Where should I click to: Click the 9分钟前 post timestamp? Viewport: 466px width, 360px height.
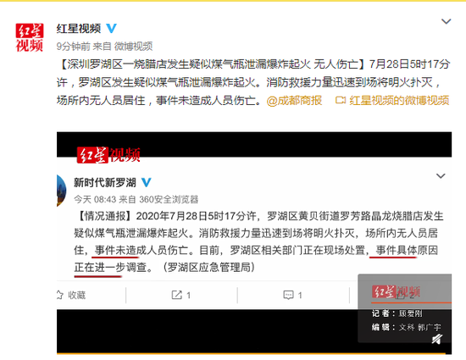tap(74, 46)
